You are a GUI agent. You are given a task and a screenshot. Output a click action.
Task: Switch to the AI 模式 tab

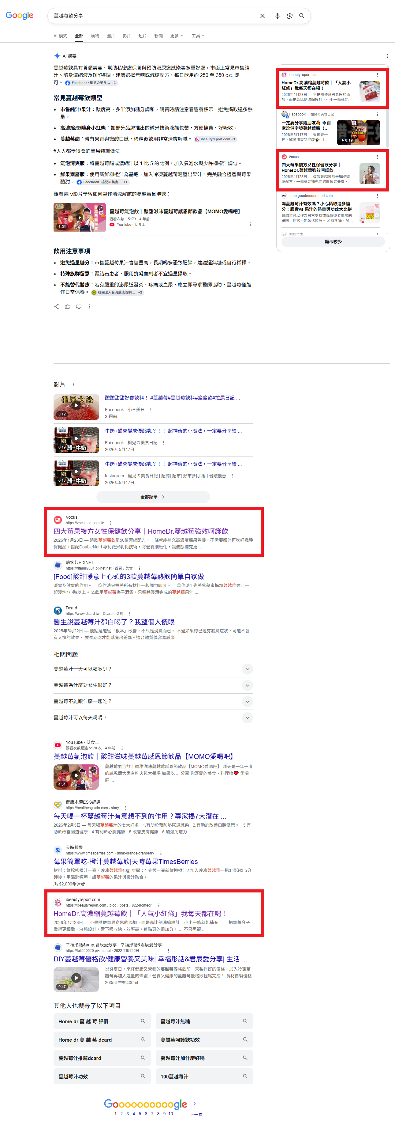coord(60,36)
